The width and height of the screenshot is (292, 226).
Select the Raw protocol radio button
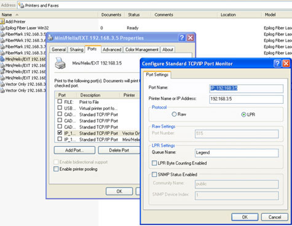[174, 114]
